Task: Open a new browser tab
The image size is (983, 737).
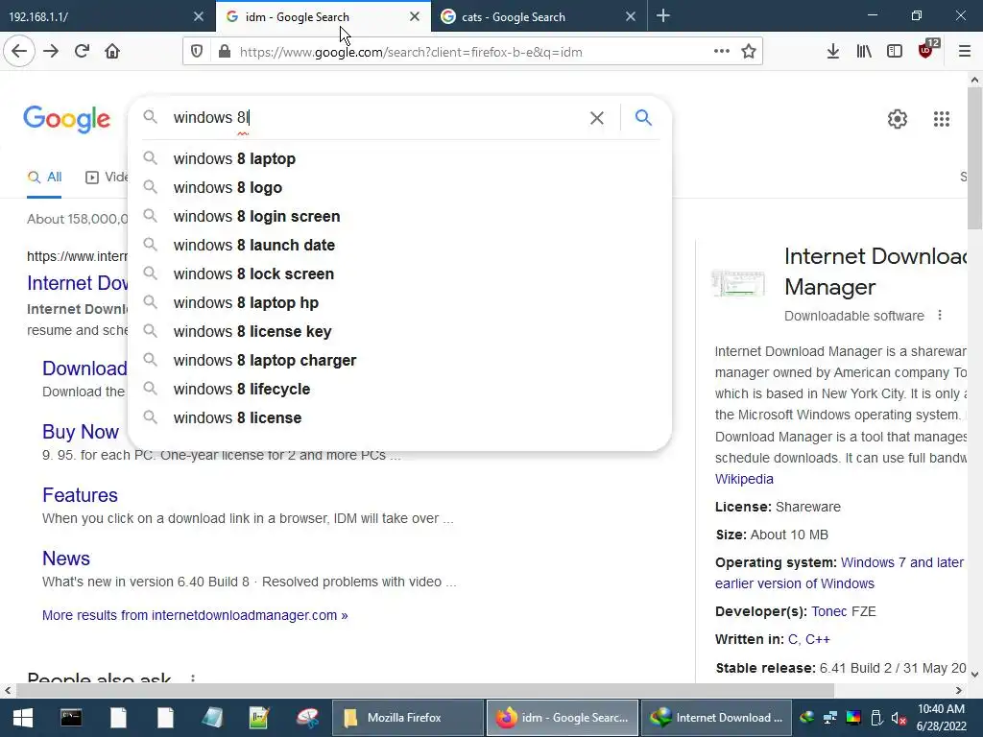Action: [662, 16]
